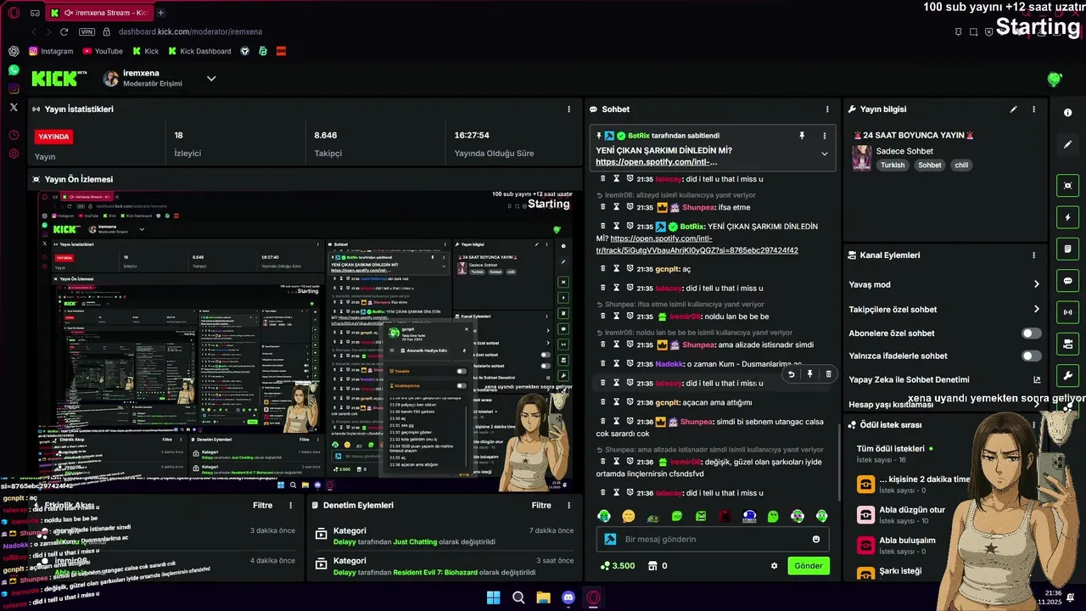Edit stream info with the Yayın bilgisi pencil

coord(1013,109)
